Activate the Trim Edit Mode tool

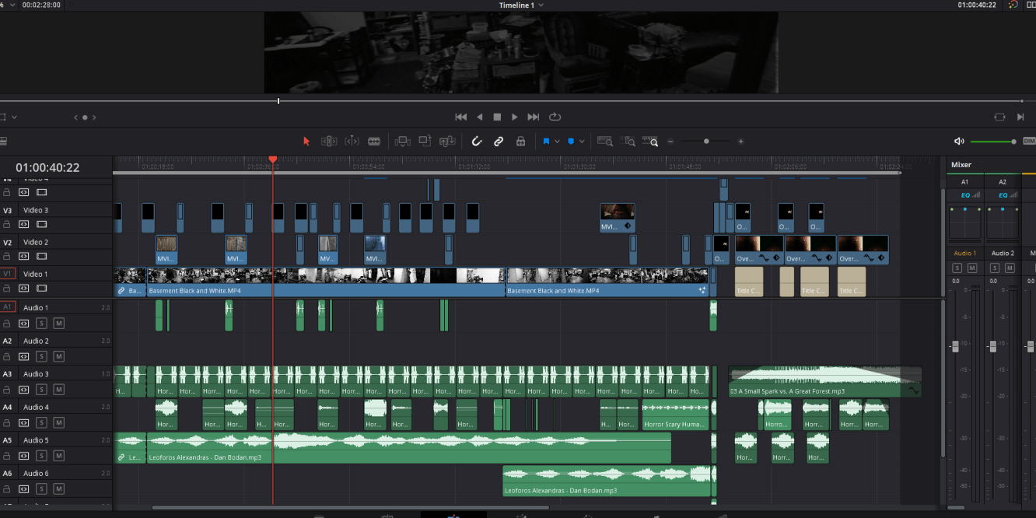[x=329, y=142]
